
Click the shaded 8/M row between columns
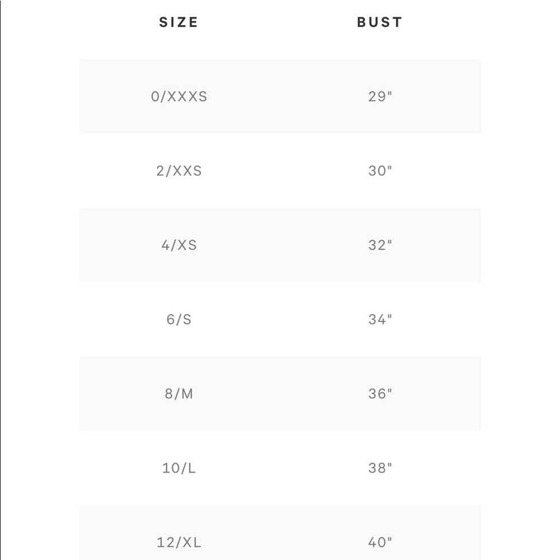[280, 394]
